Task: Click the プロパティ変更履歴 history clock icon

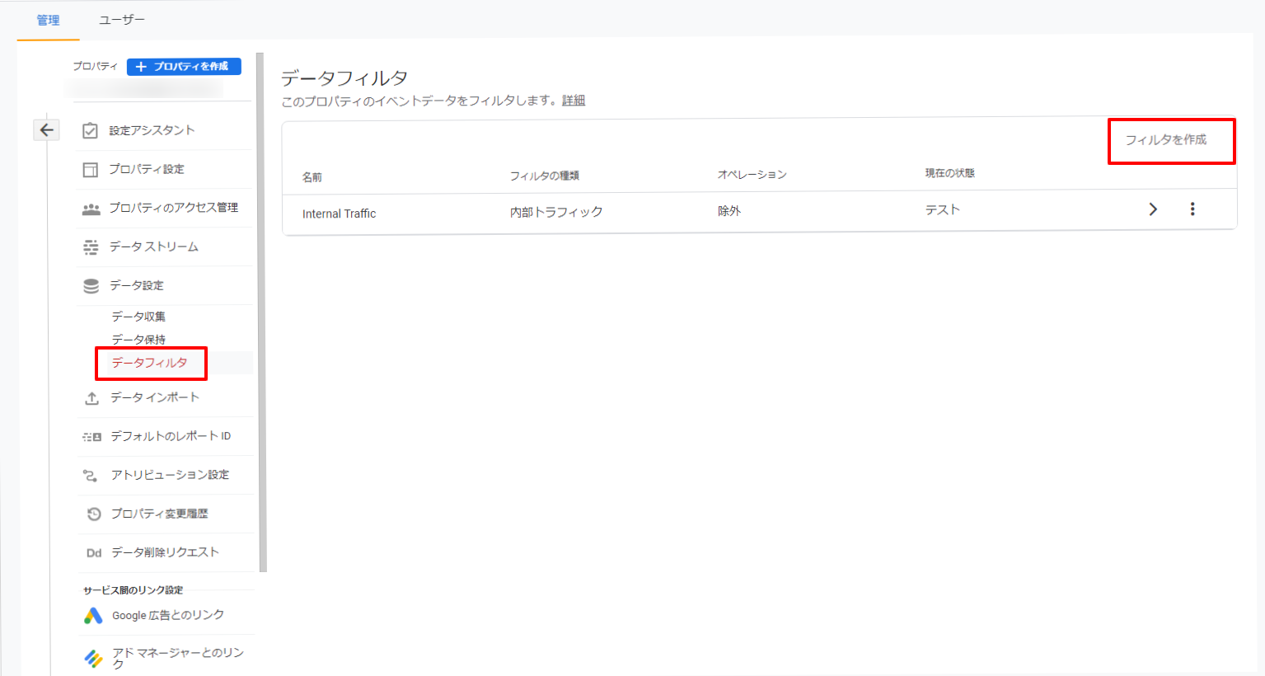Action: tap(94, 514)
